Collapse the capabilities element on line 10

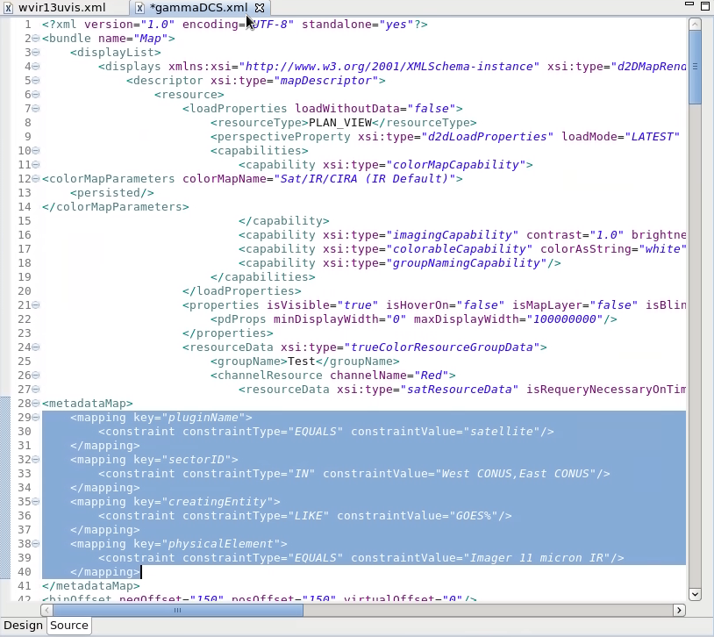coord(35,151)
